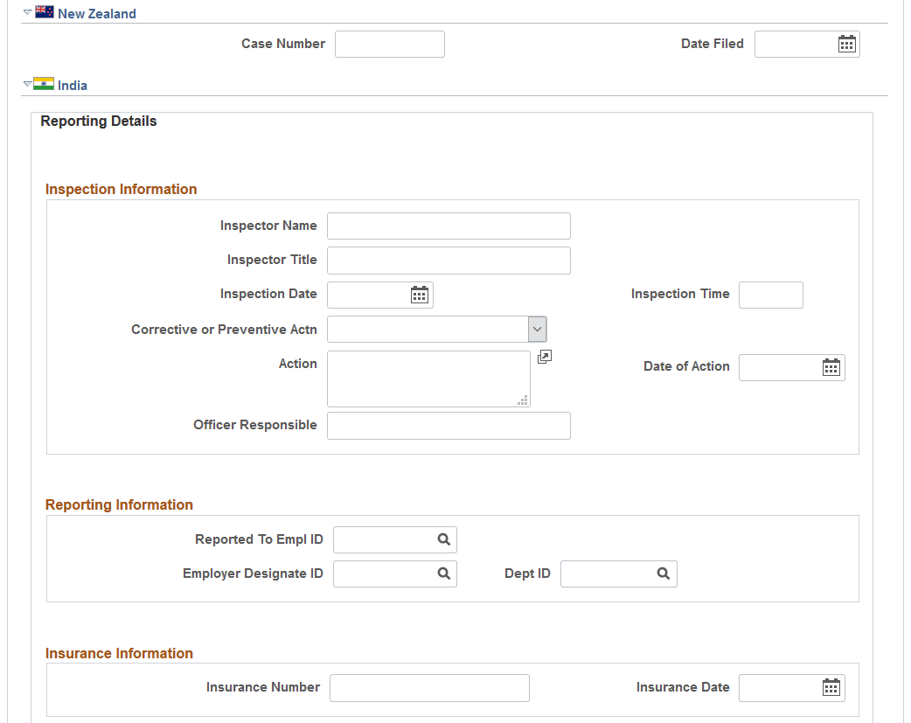Open the Dept ID lookup

[664, 574]
